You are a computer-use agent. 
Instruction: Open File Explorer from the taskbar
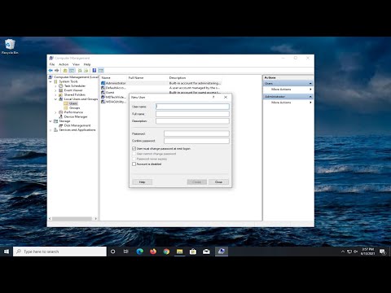(180, 251)
